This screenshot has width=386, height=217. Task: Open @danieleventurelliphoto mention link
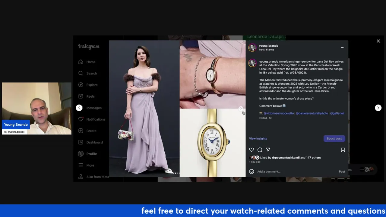tap(312, 113)
